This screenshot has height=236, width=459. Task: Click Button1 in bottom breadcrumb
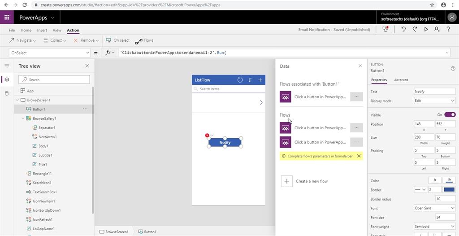click(x=147, y=232)
